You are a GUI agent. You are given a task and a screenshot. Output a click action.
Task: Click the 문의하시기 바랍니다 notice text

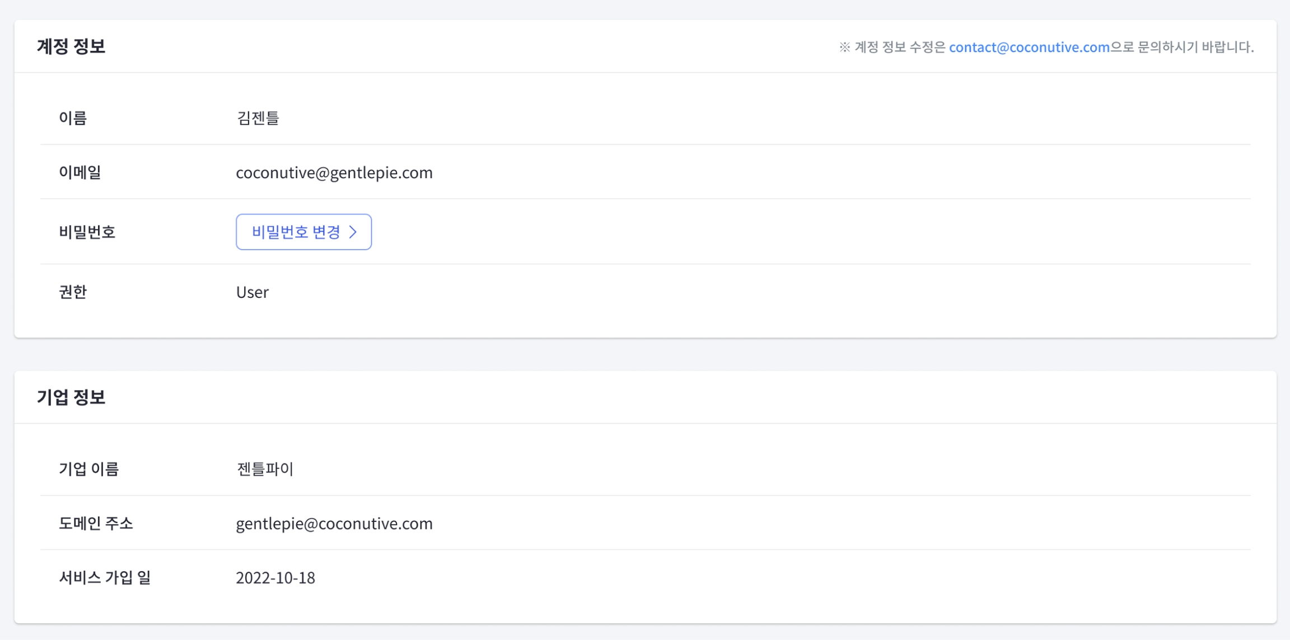click(x=1195, y=47)
